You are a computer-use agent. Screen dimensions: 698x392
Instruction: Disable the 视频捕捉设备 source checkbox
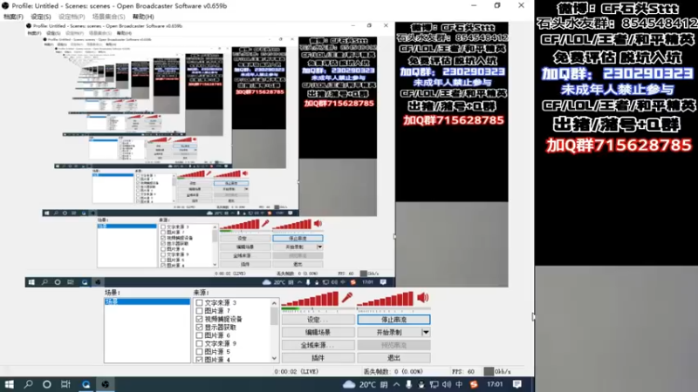pyautogui.click(x=200, y=319)
